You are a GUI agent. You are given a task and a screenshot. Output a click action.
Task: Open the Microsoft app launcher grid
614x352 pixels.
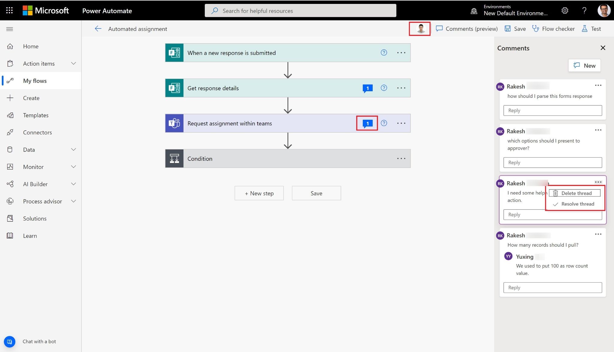click(x=9, y=10)
